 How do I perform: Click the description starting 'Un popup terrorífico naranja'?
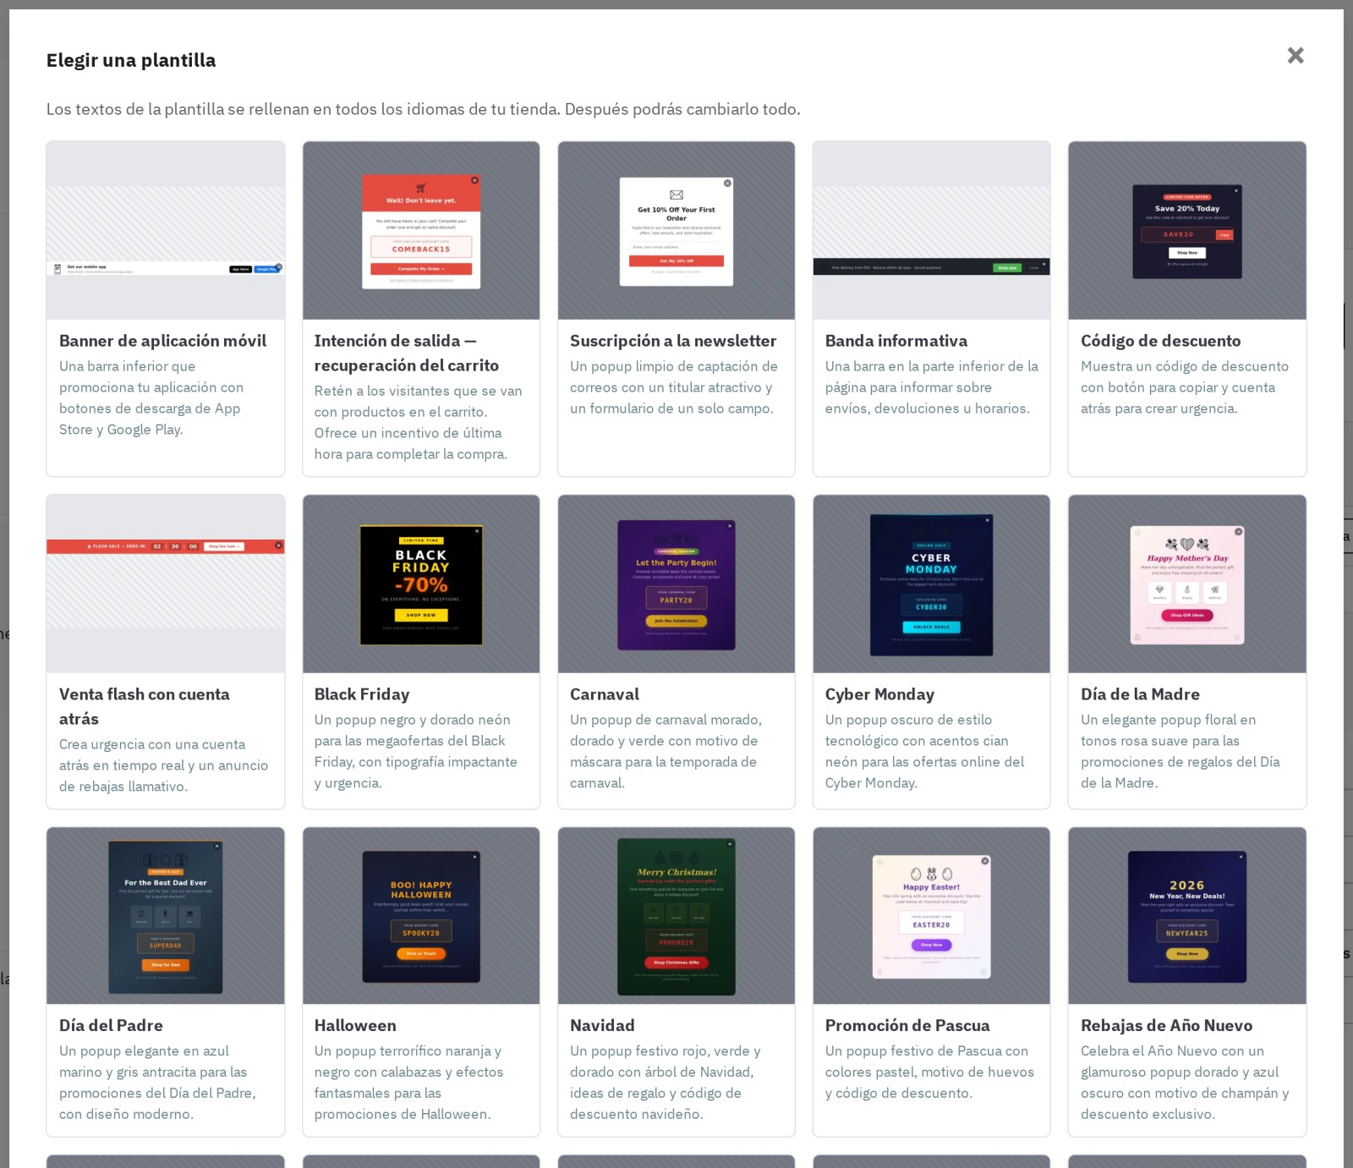pos(409,1082)
